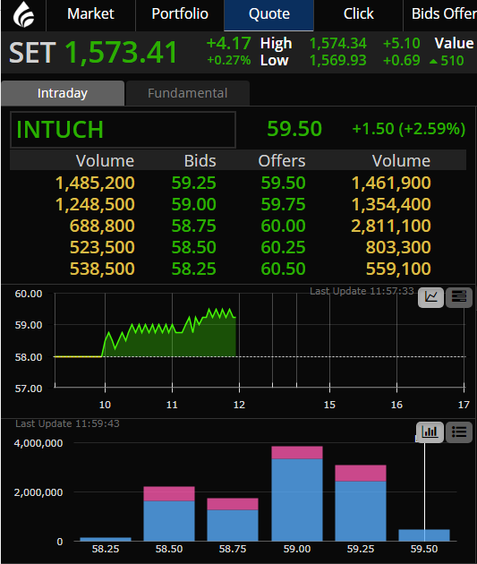
Task: Select bid price 58.75 in Bids column
Action: [x=193, y=226]
